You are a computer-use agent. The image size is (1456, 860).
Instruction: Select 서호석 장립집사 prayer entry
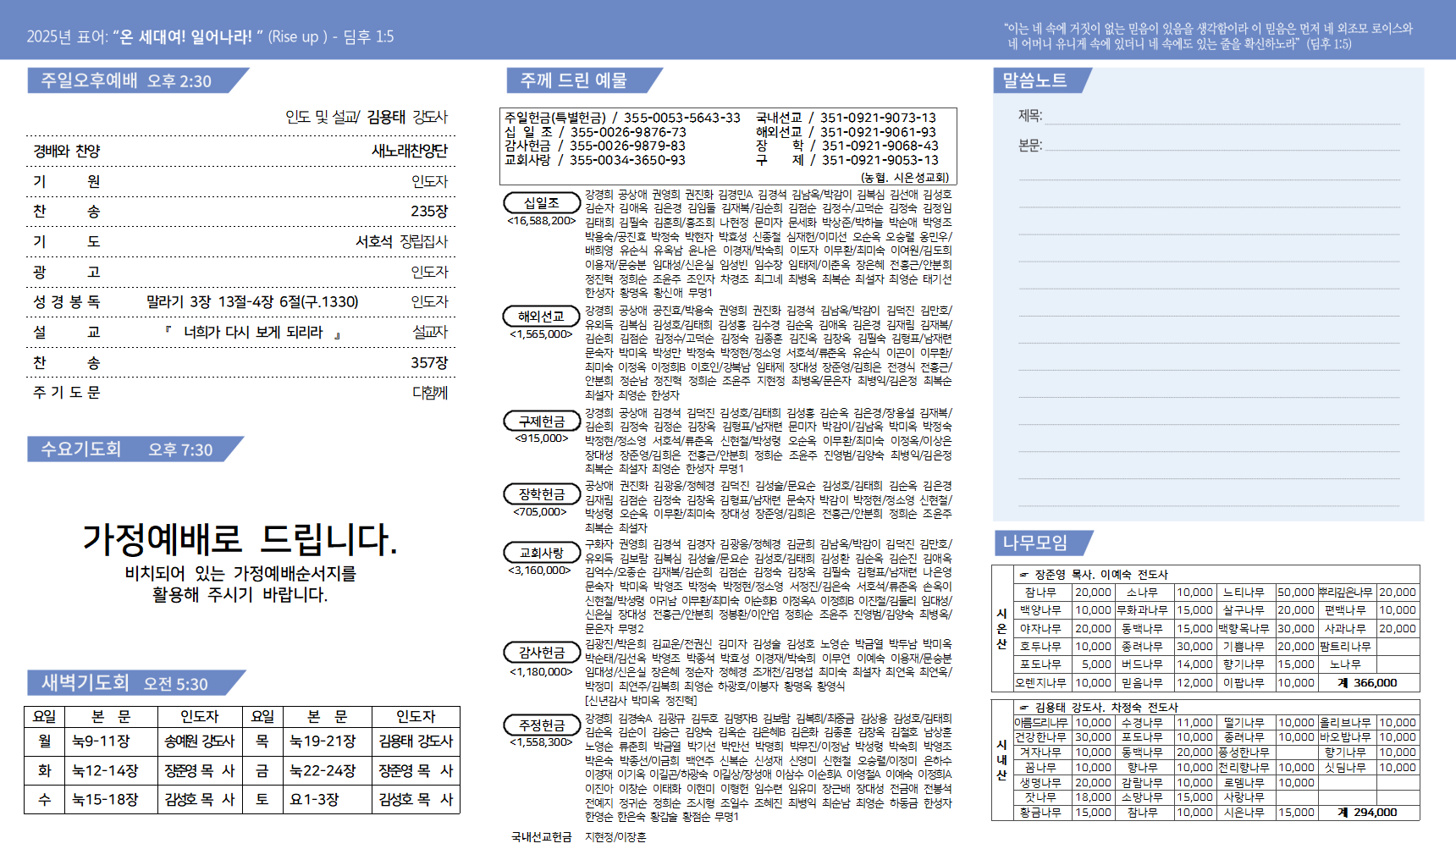[401, 241]
